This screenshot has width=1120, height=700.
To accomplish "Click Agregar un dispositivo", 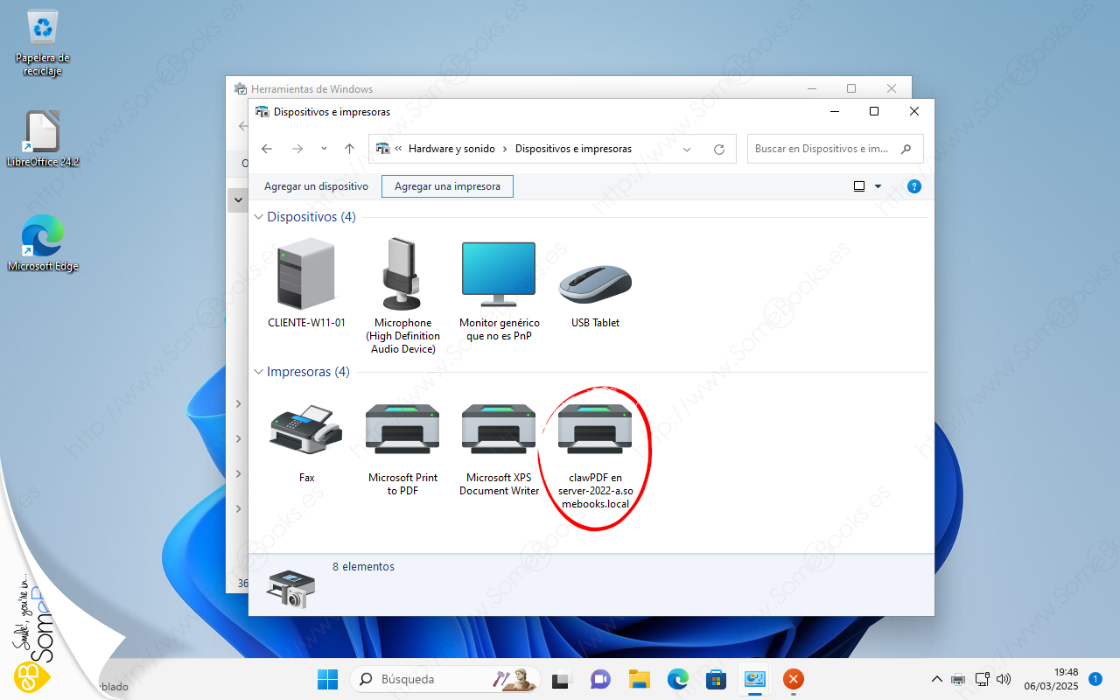I will point(316,186).
